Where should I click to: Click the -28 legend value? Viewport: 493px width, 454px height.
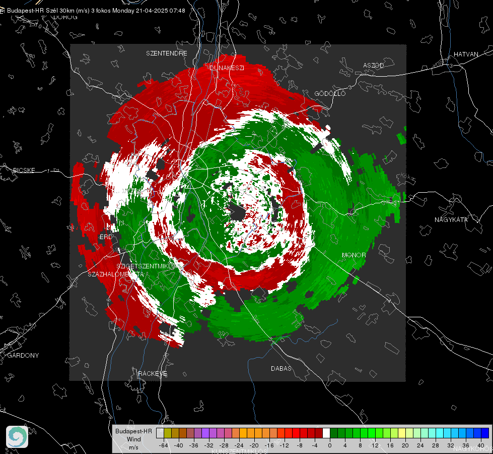click(x=224, y=445)
